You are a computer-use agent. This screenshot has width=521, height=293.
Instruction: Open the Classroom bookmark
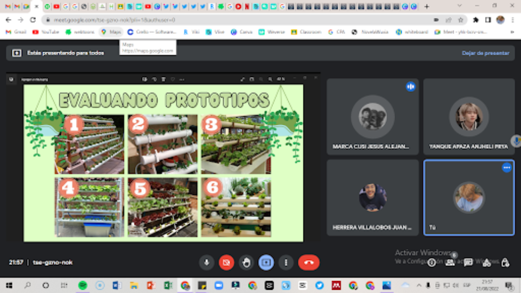307,32
